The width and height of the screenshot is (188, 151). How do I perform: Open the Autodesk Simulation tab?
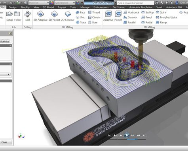point(141,8)
